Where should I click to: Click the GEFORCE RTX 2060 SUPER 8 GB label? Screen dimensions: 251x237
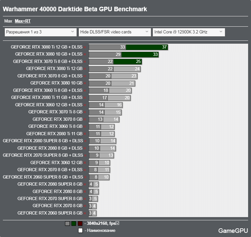tap(50, 213)
